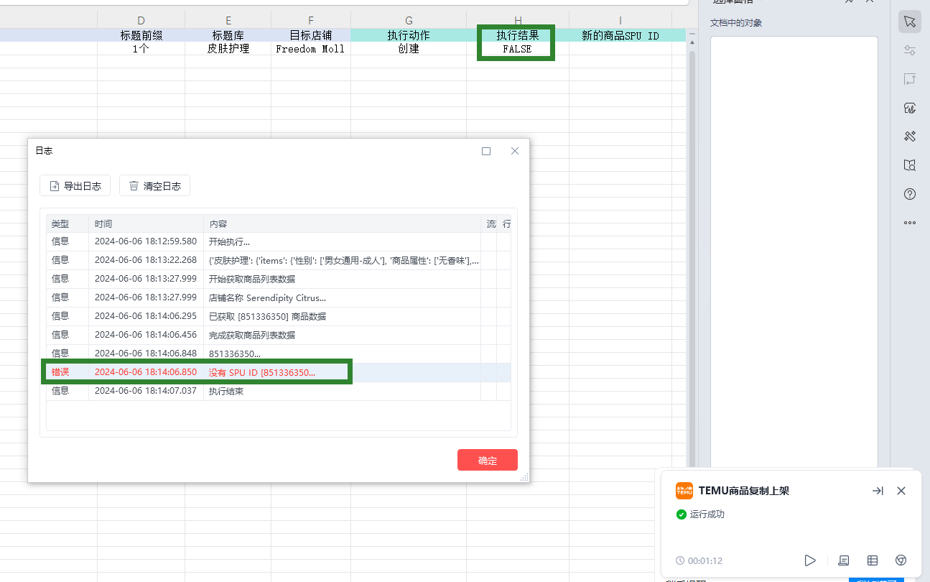Close the 日志 log dialog
The width and height of the screenshot is (930, 582).
[x=514, y=151]
